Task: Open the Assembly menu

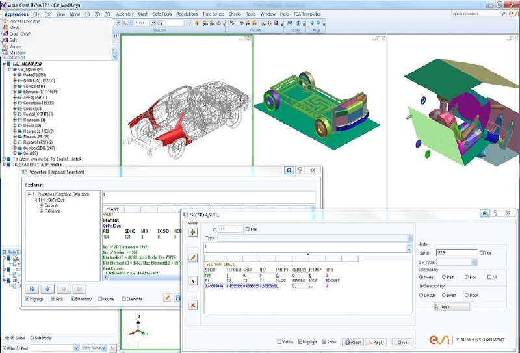Action: click(x=124, y=14)
